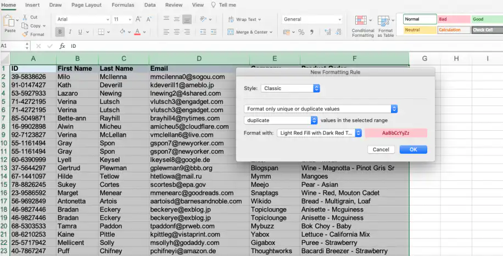The image size is (503, 256).
Task: Open Format as Table
Action: [385, 26]
